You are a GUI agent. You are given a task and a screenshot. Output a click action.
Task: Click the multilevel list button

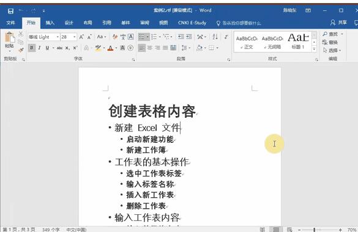tap(166, 37)
